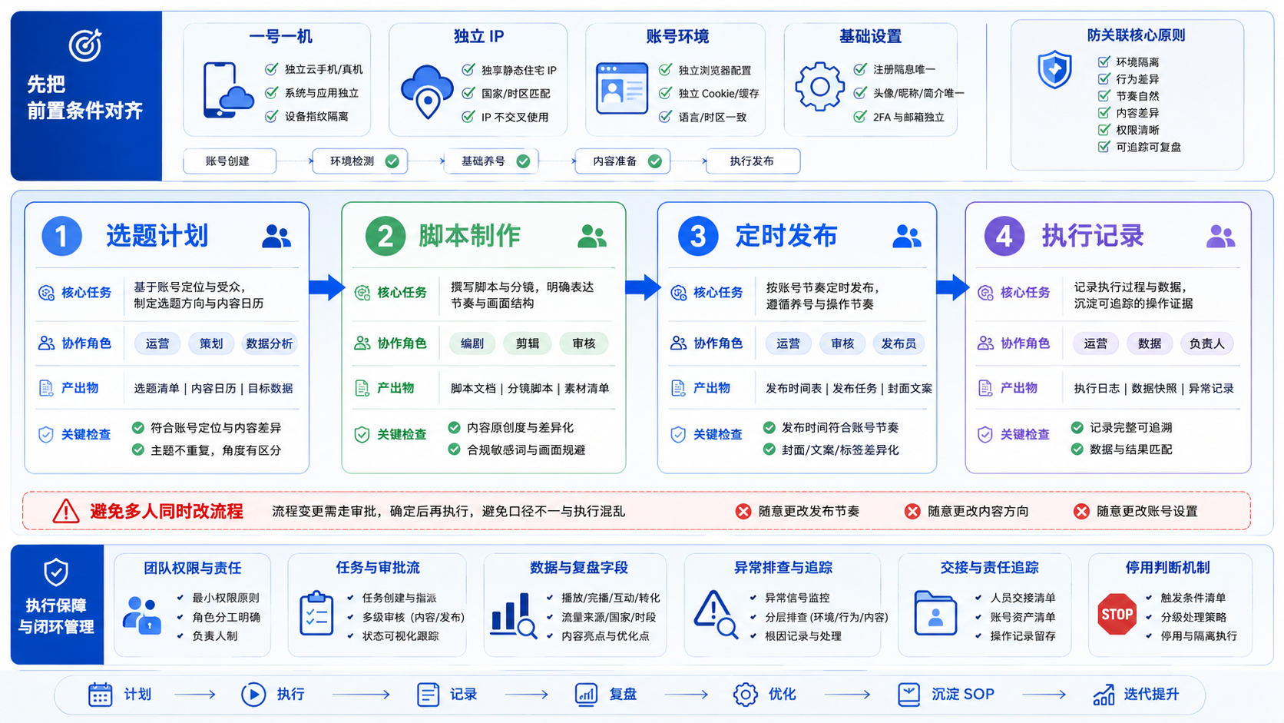Click the chart icon beside 复盘
Image resolution: width=1284 pixels, height=723 pixels.
pos(586,695)
